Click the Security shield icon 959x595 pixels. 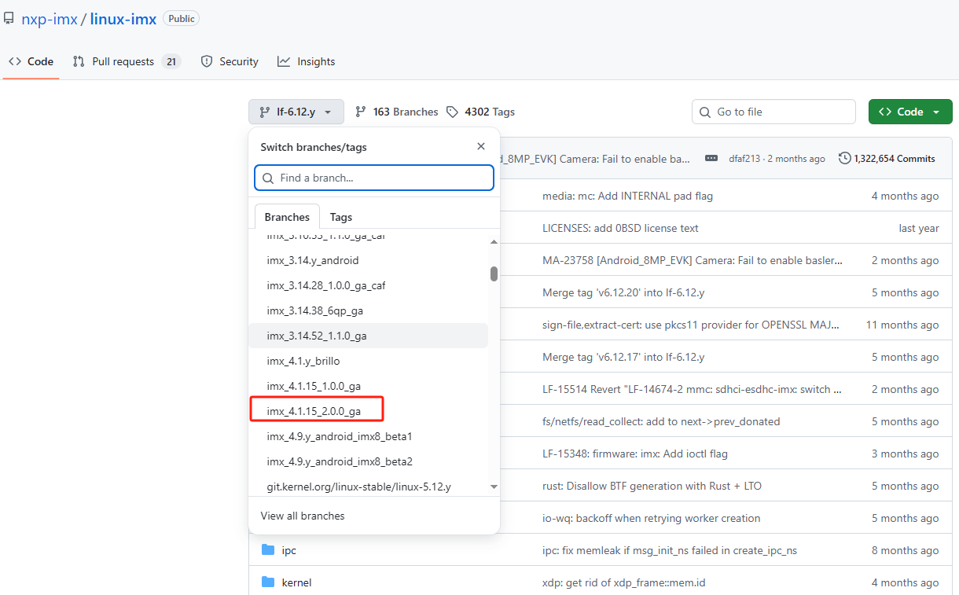(207, 61)
